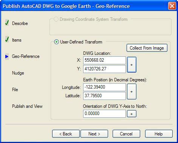
Task: Select the Nudge step
Action: [x=18, y=73]
